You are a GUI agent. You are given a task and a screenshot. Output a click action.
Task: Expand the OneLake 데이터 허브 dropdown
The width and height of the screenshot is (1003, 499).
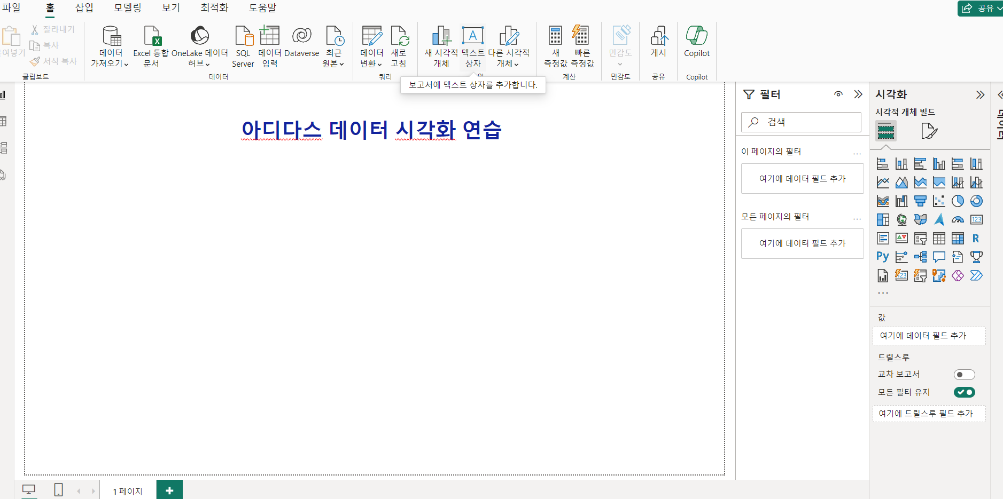[199, 47]
